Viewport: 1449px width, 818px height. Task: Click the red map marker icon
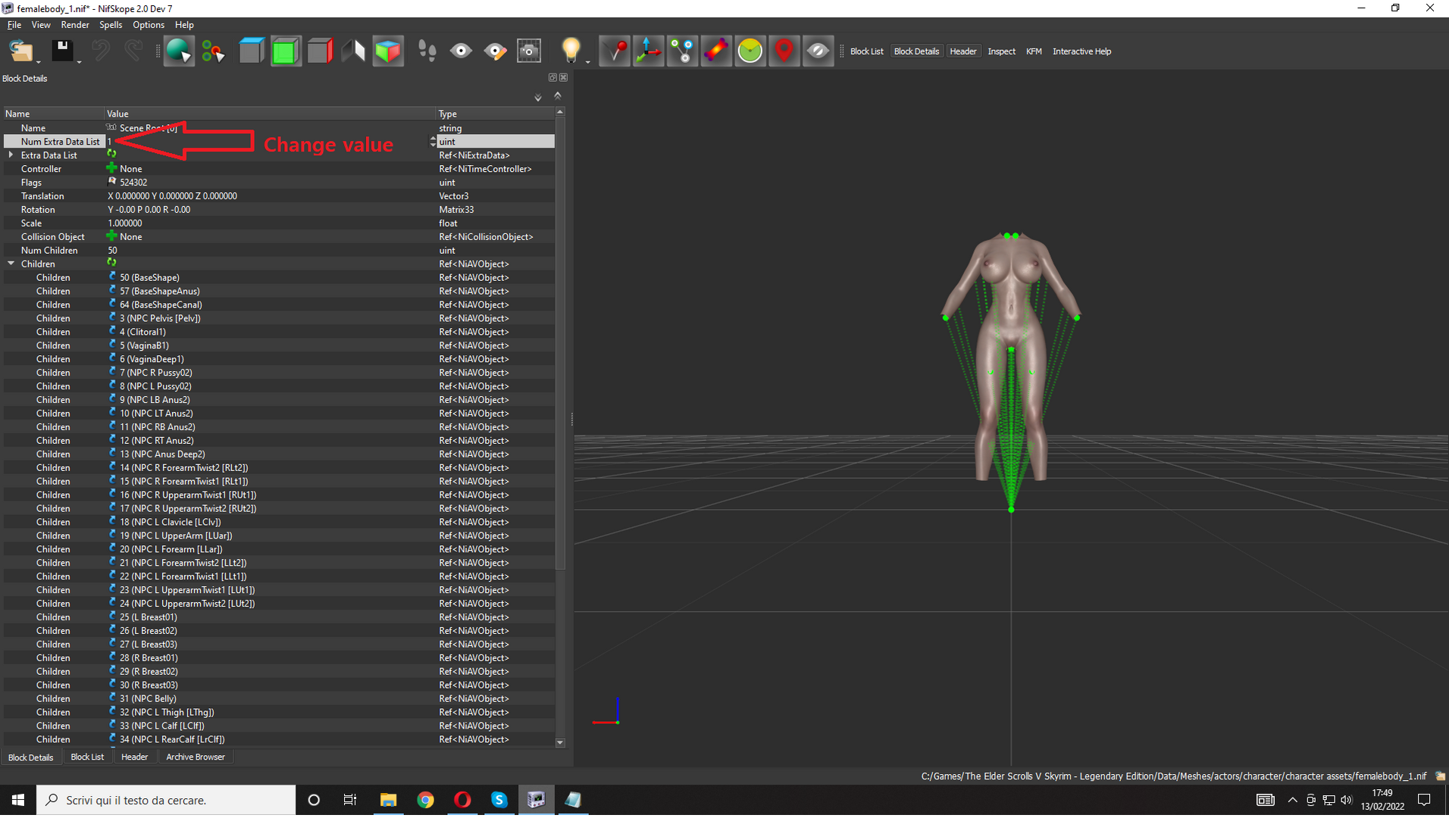click(784, 51)
